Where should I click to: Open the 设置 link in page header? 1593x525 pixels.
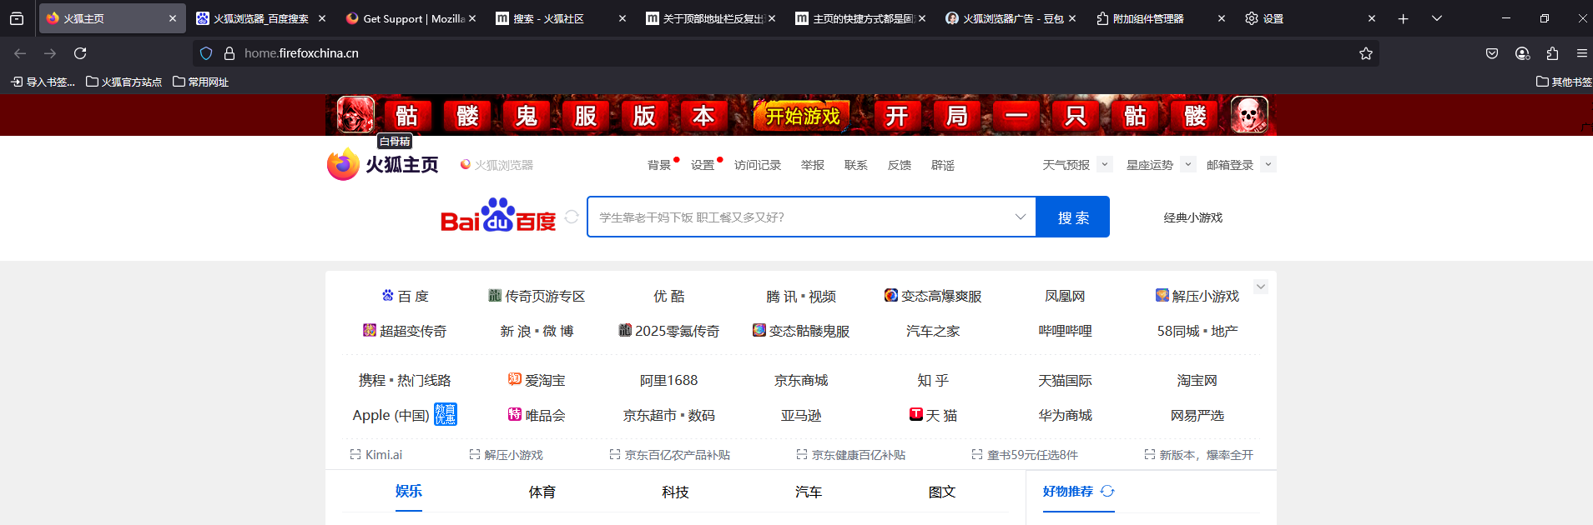pyautogui.click(x=703, y=165)
